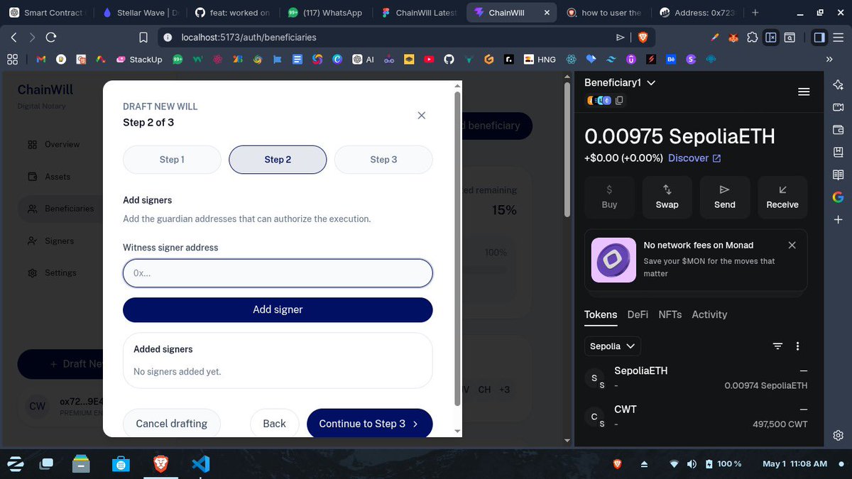Bookmark this page icon

tap(143, 37)
